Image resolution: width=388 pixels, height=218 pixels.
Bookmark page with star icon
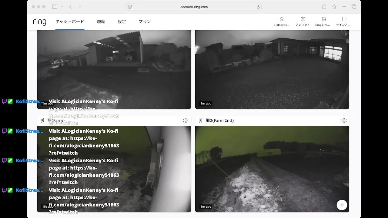click(334, 7)
